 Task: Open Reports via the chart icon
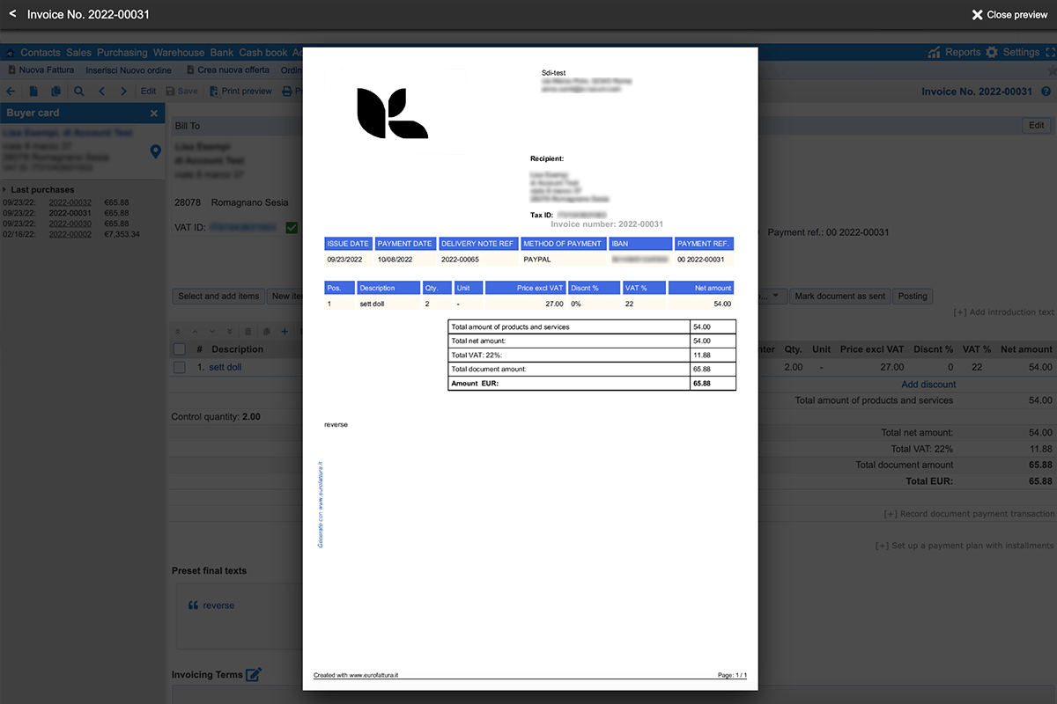coord(934,52)
